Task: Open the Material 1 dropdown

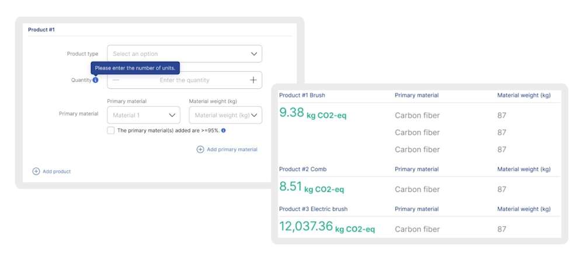Action: [x=144, y=115]
